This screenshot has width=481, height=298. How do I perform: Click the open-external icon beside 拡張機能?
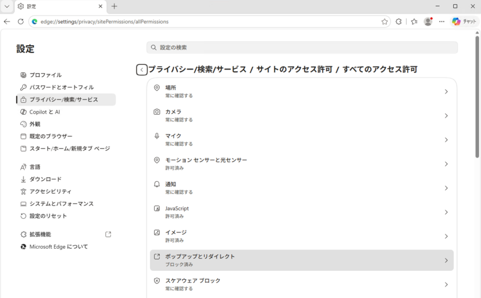(108, 234)
